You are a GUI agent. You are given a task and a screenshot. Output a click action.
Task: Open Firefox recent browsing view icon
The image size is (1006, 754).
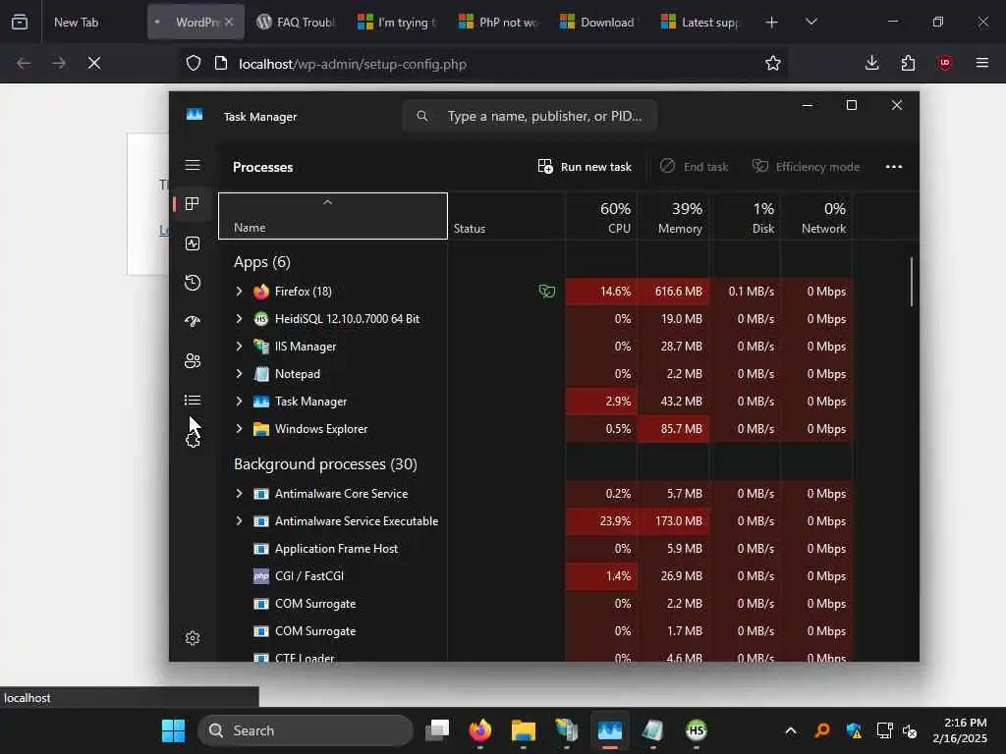point(20,23)
